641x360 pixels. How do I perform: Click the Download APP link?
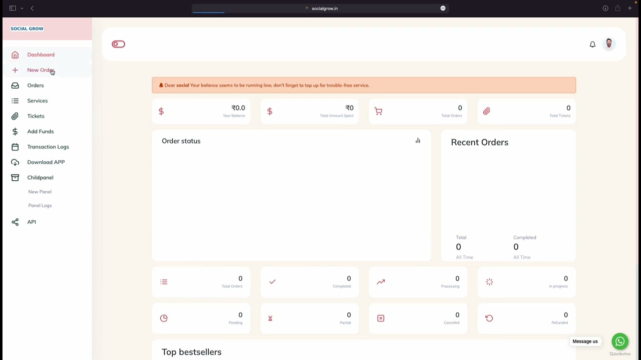tap(46, 162)
